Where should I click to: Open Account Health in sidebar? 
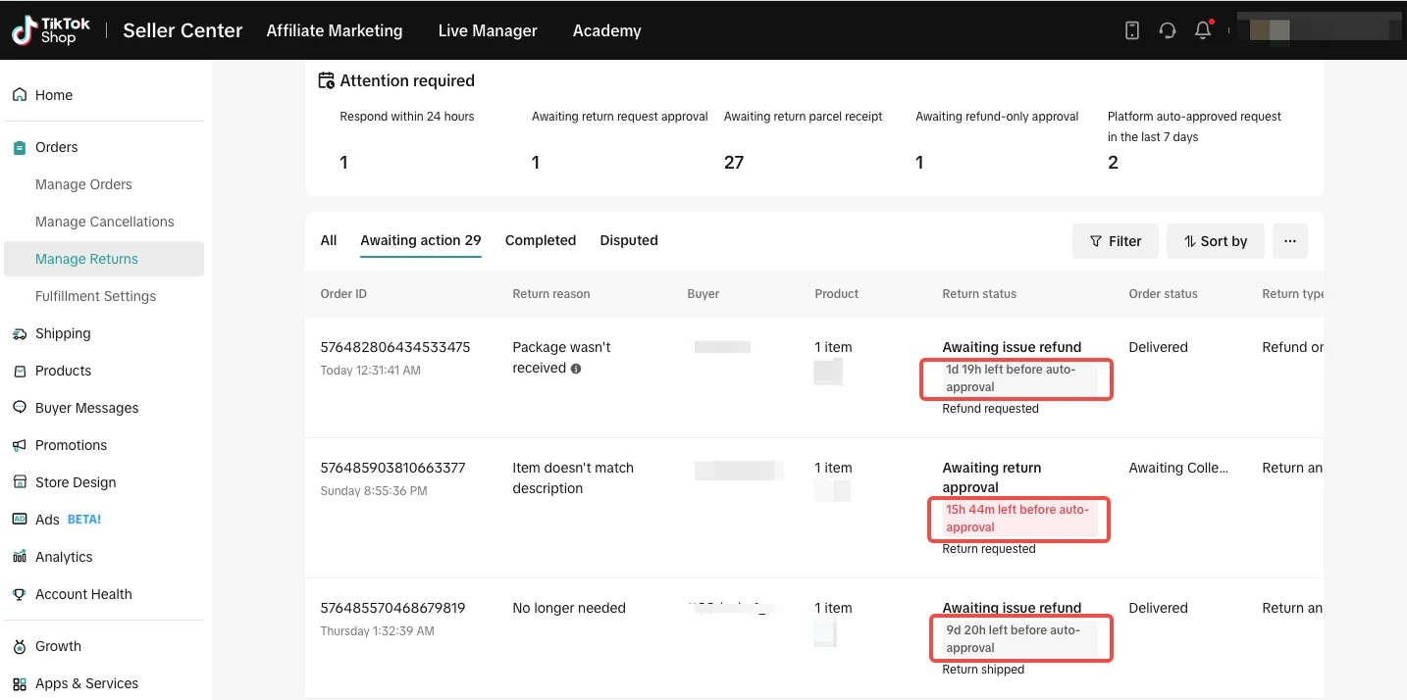83,594
